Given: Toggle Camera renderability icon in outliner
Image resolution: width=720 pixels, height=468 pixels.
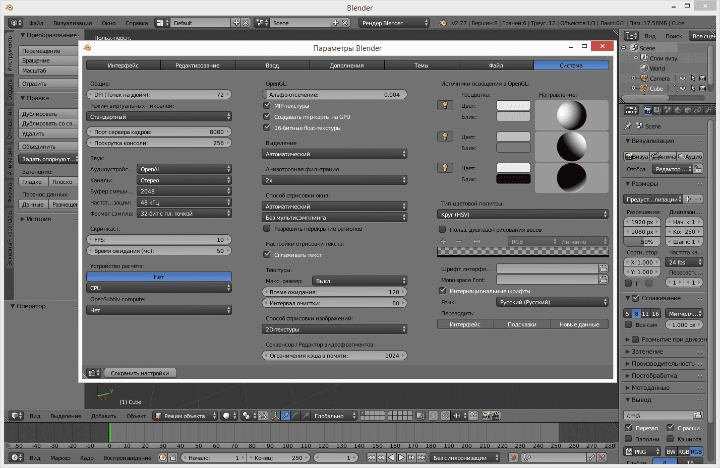Looking at the screenshot, I should (703, 78).
